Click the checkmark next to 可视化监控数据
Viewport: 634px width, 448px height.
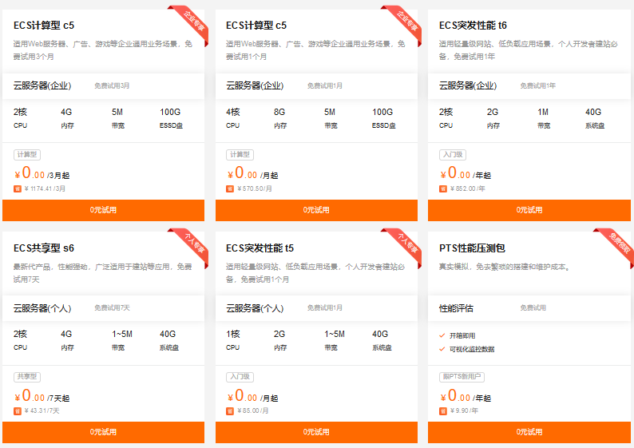442,349
